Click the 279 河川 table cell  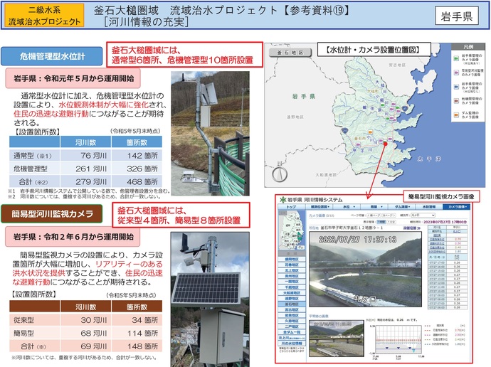tap(85, 181)
